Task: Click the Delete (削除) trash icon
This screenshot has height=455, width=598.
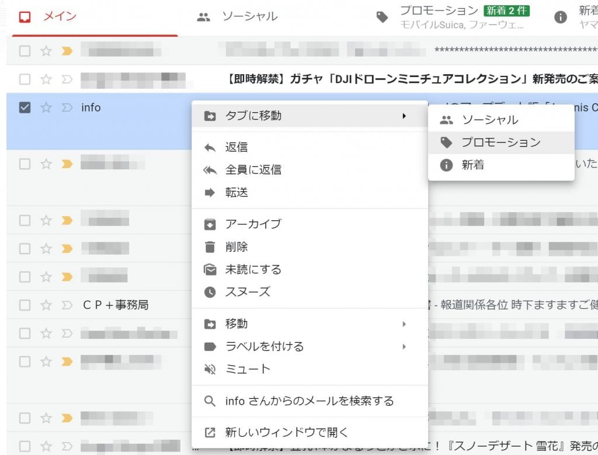Action: pos(210,247)
